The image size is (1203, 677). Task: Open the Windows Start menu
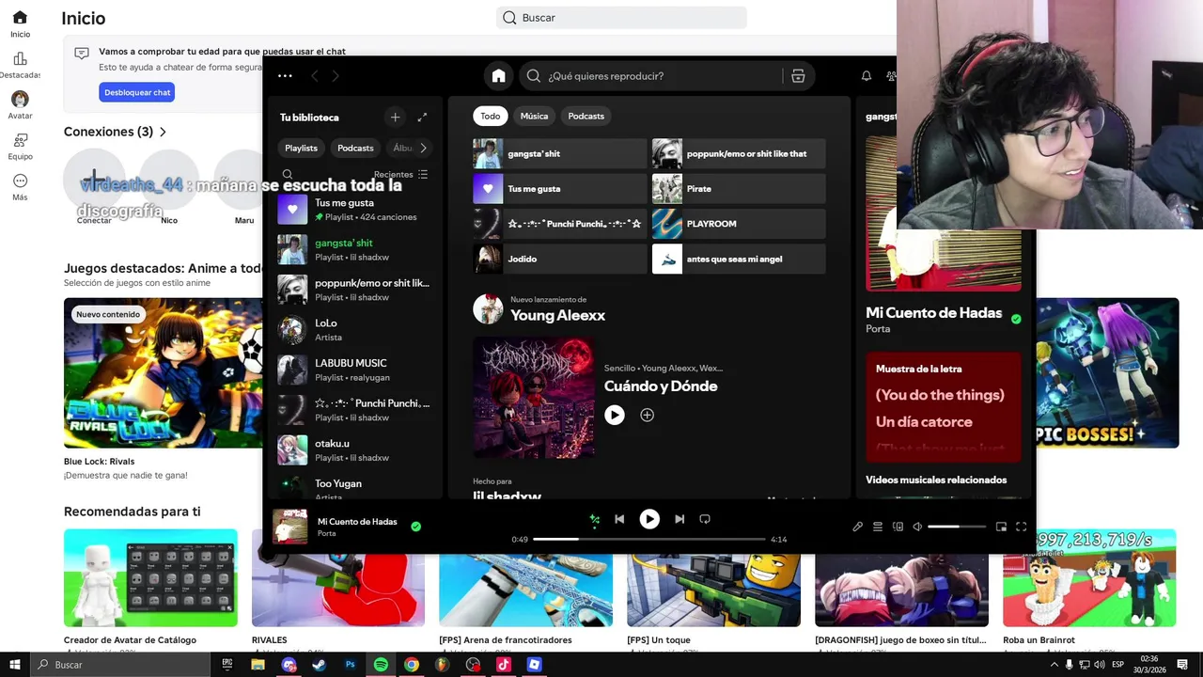(14, 665)
